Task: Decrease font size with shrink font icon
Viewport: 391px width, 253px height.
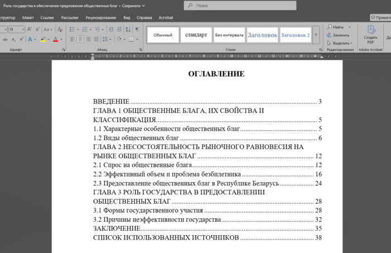Action: 37,30
